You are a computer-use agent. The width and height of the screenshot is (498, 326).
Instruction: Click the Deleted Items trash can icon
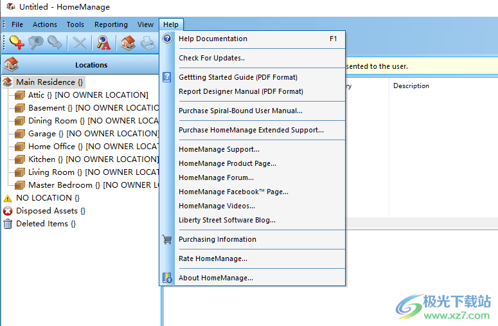pos(8,224)
